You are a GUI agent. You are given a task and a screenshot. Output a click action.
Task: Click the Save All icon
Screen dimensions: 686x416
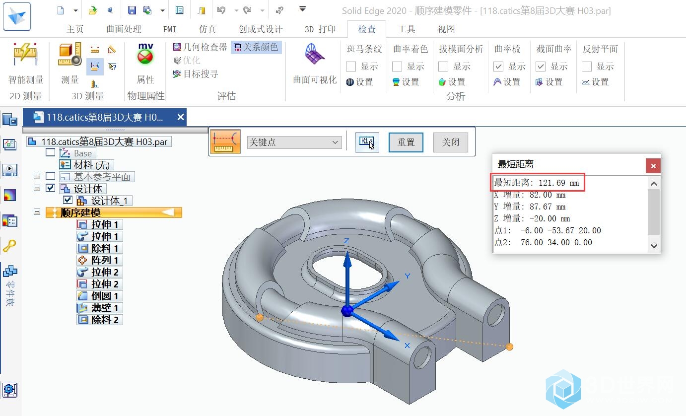click(x=147, y=10)
